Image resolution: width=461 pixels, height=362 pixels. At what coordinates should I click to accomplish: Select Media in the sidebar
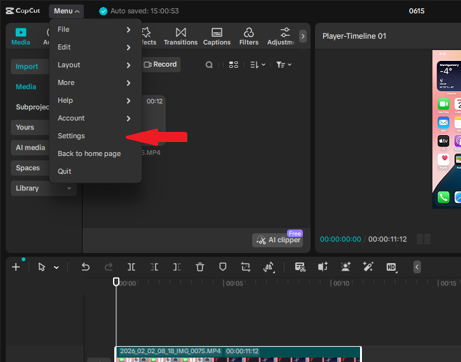26,87
